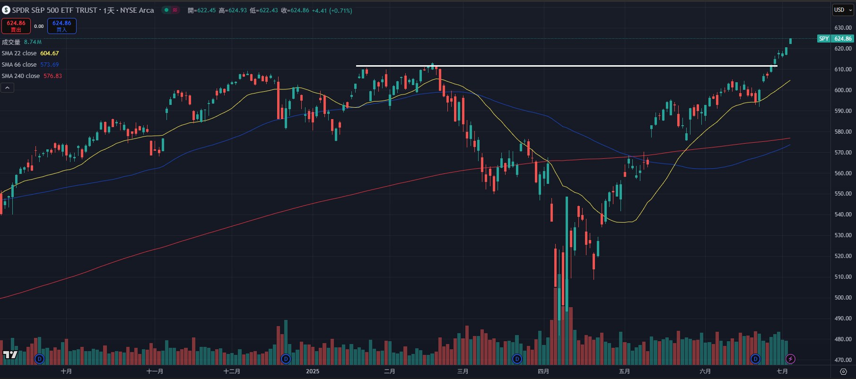The height and width of the screenshot is (379, 856).
Task: Open chart settings hexagon gear icon
Action: (843, 371)
